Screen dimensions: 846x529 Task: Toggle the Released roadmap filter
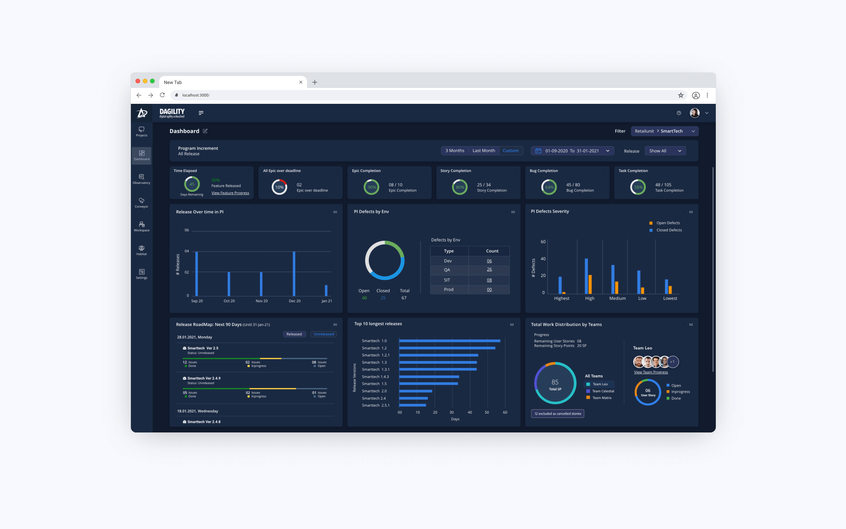pyautogui.click(x=294, y=334)
